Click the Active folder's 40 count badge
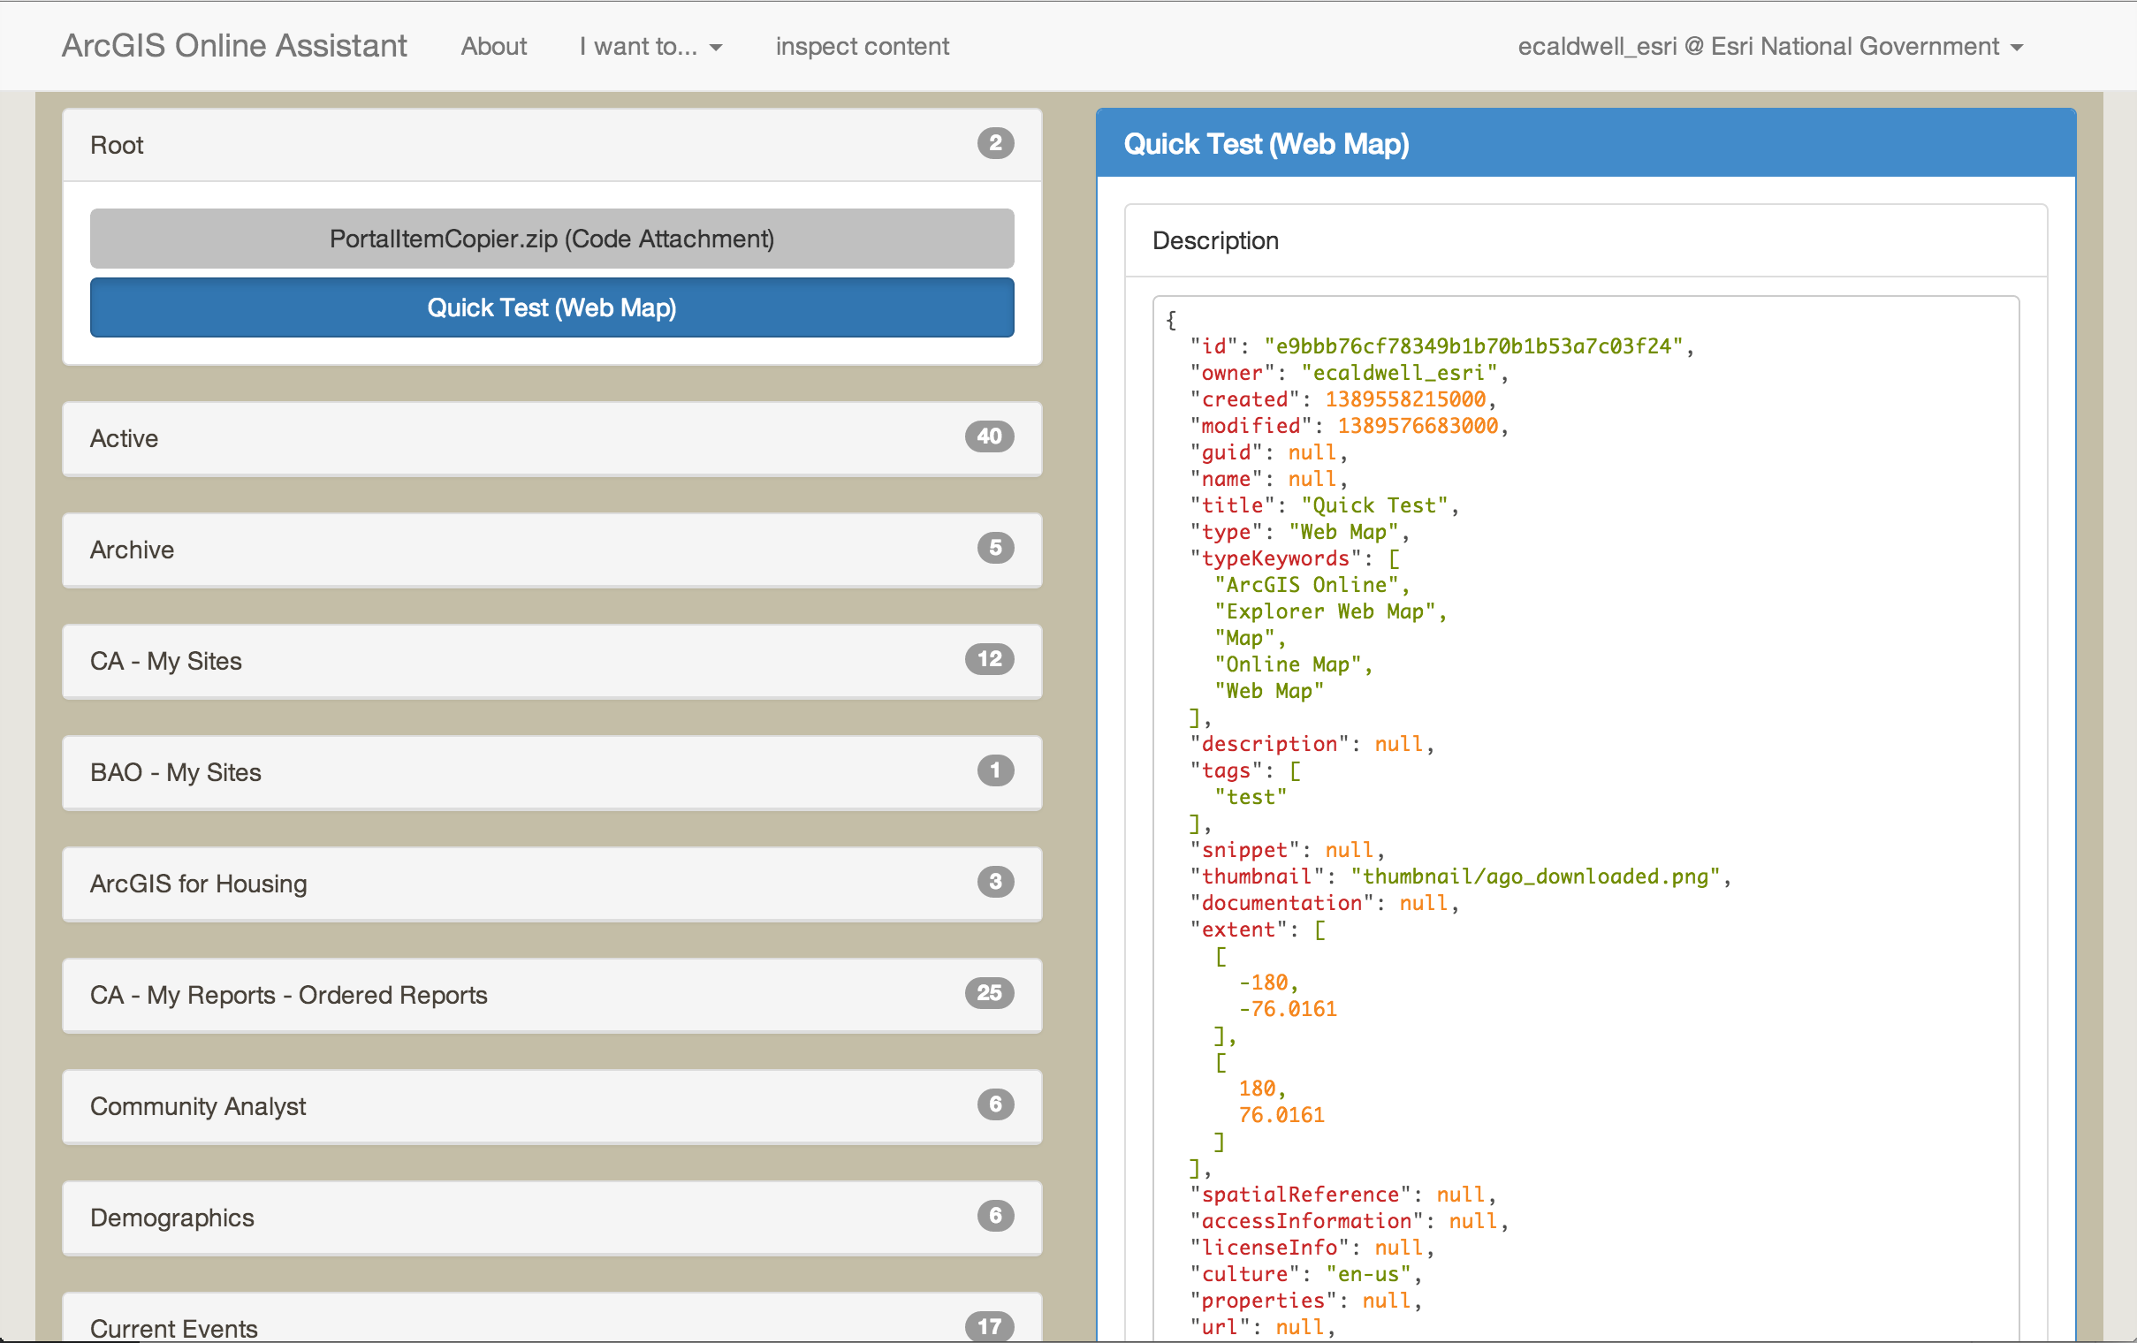2137x1343 pixels. pyautogui.click(x=989, y=436)
